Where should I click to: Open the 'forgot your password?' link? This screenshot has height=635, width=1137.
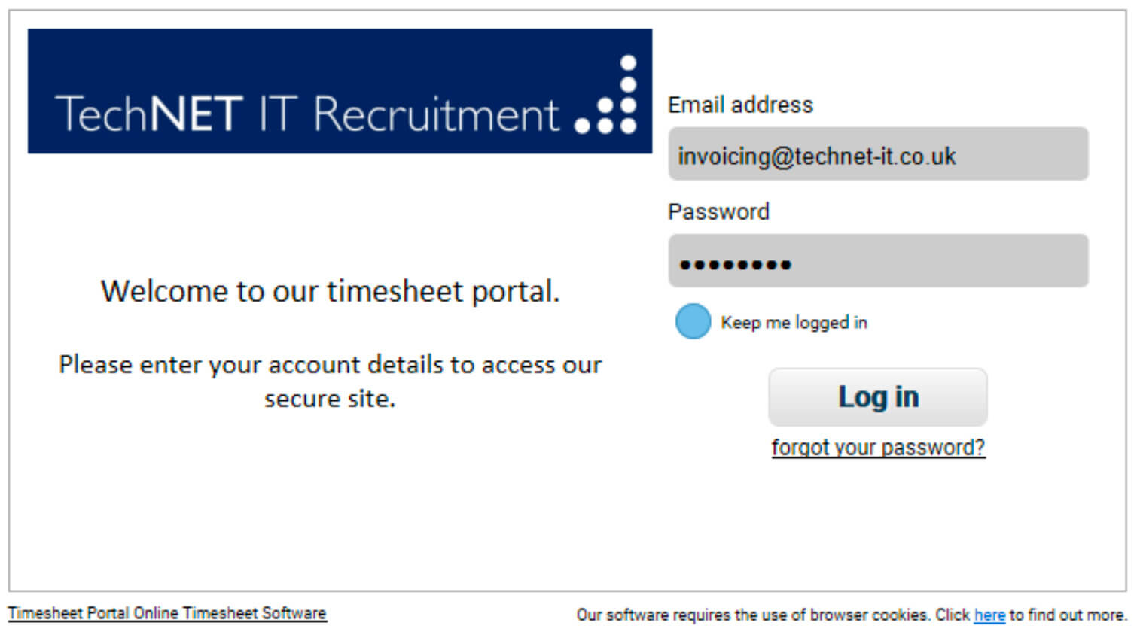coord(878,448)
